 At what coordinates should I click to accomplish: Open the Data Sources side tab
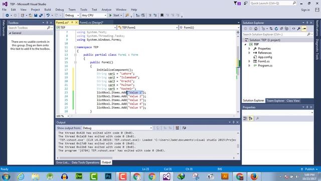click(4, 28)
